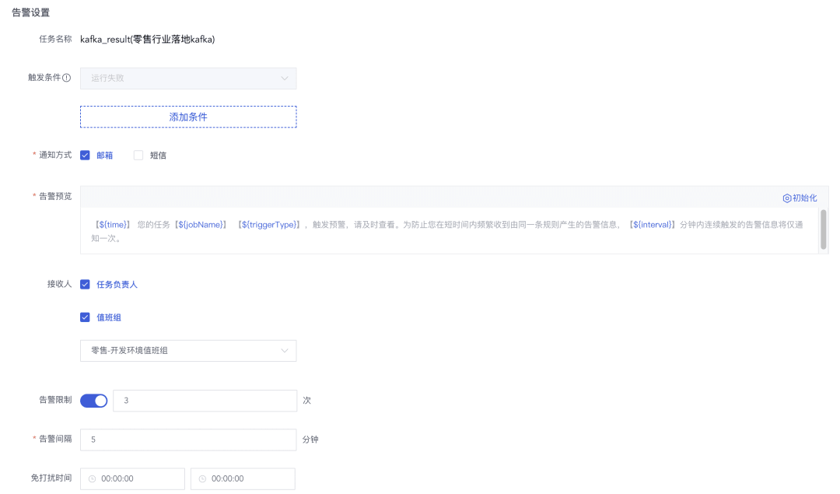Click the info icon beside 触发条件
This screenshot has height=494, width=840.
tap(66, 78)
